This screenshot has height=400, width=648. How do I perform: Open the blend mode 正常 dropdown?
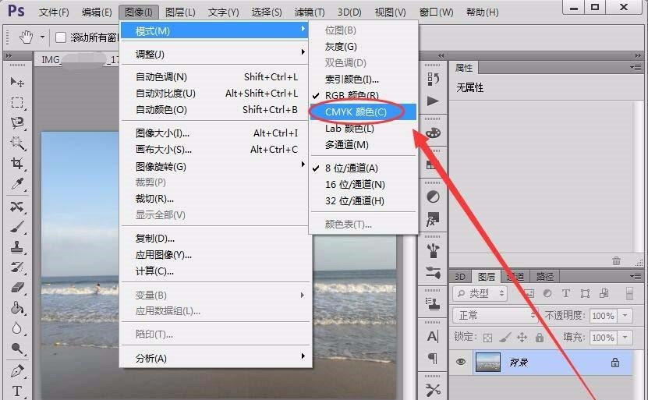494,316
